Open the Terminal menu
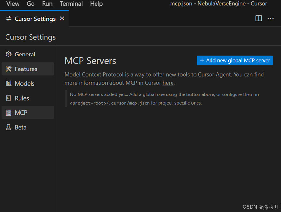Viewport: 281px width, 212px height. 71,3
